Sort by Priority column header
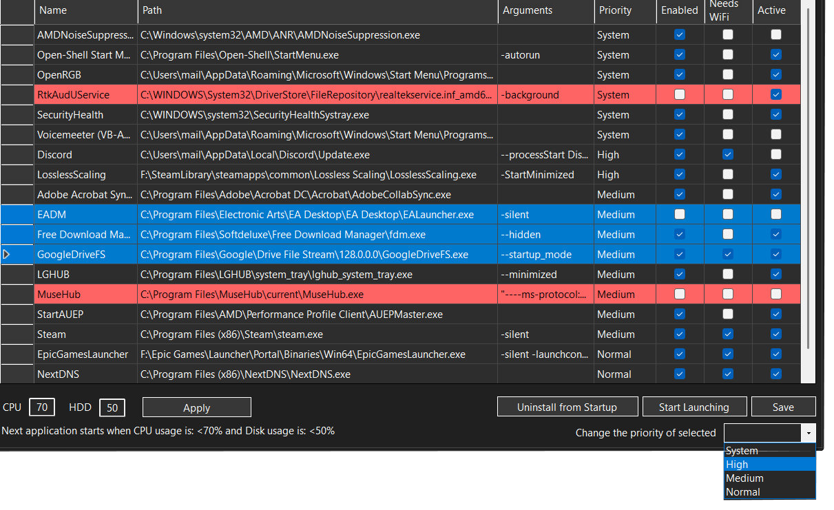The height and width of the screenshot is (510, 834). (625, 10)
